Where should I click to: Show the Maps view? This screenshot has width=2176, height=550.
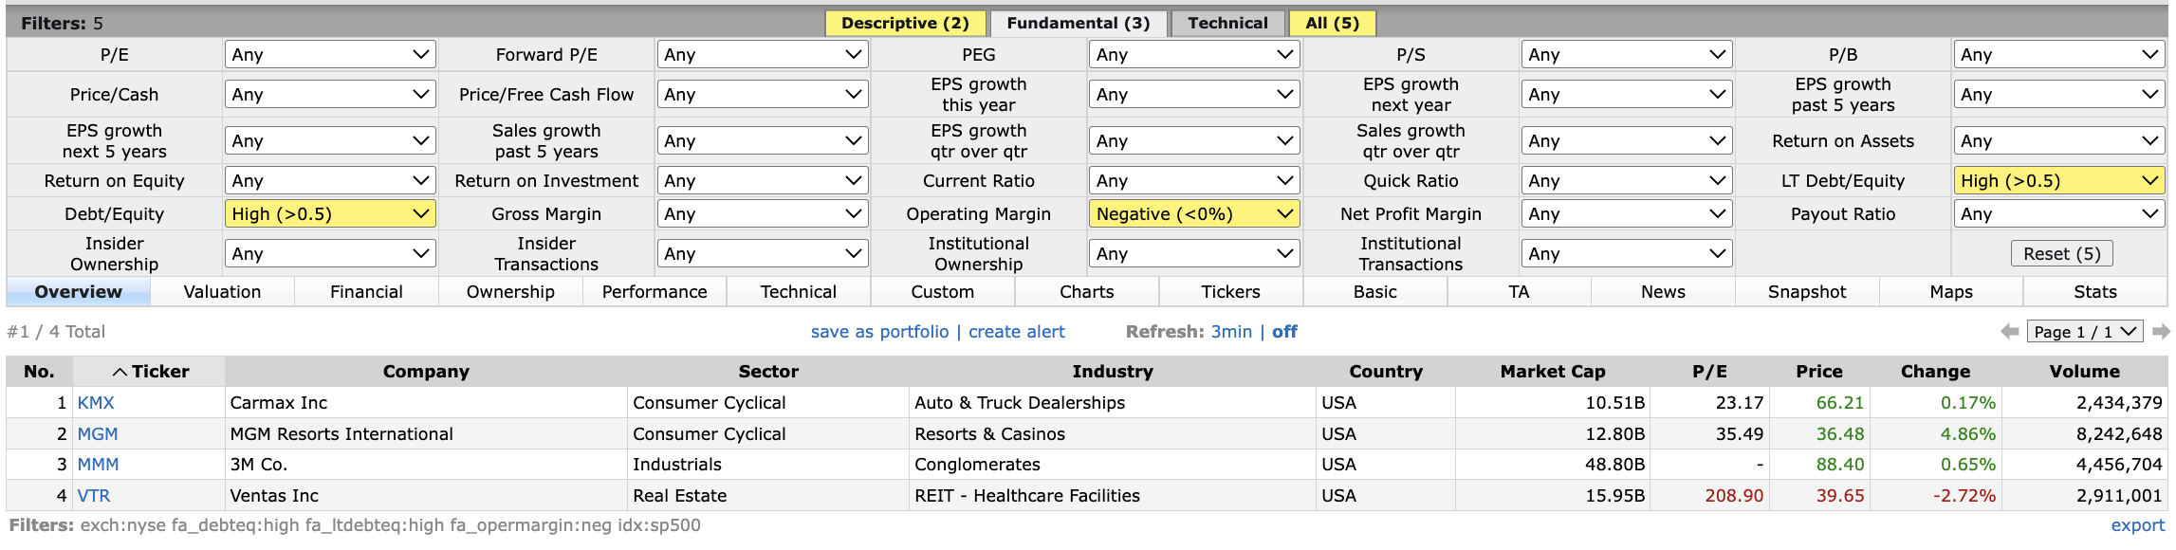click(1951, 292)
